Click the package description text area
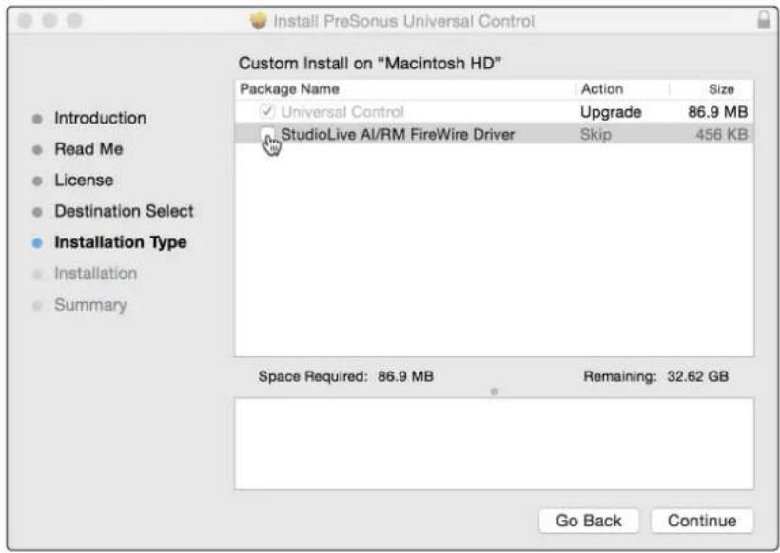This screenshot has height=553, width=780. 494,443
